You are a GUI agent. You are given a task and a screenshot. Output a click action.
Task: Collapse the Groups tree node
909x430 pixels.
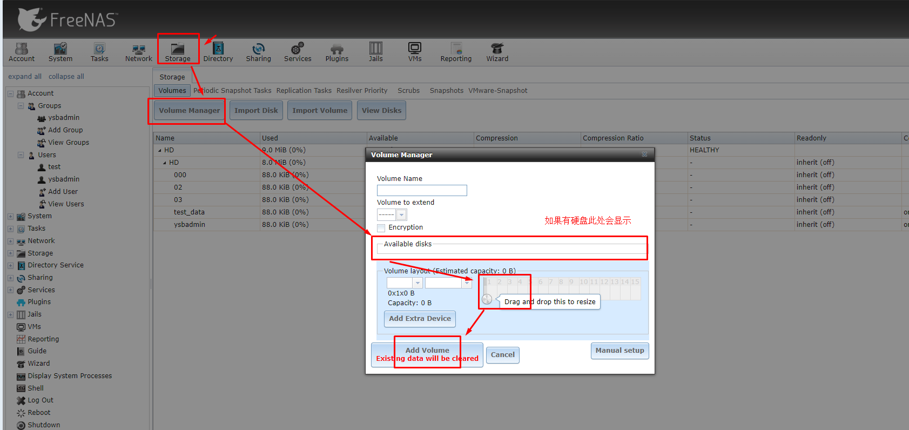click(x=21, y=106)
